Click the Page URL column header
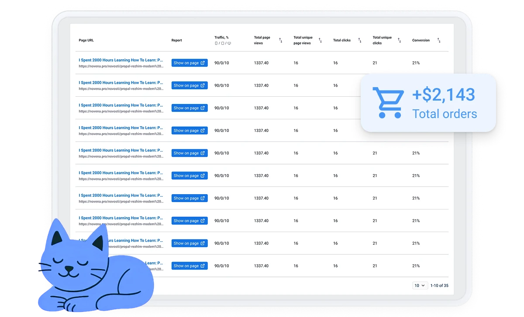Screen dimensions: 524x317 point(86,40)
